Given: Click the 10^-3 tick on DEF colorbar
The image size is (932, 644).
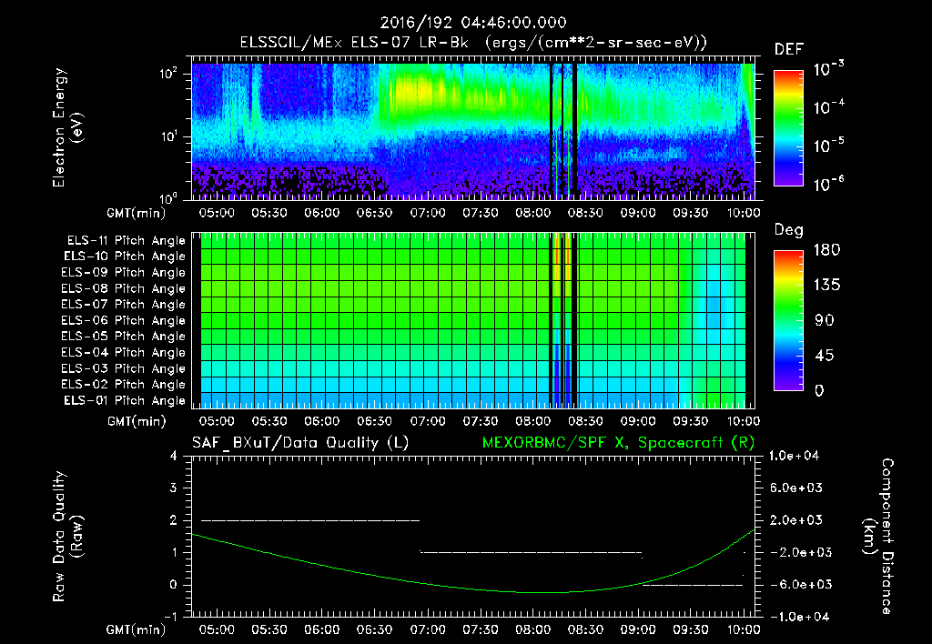Looking at the screenshot, I should (828, 69).
